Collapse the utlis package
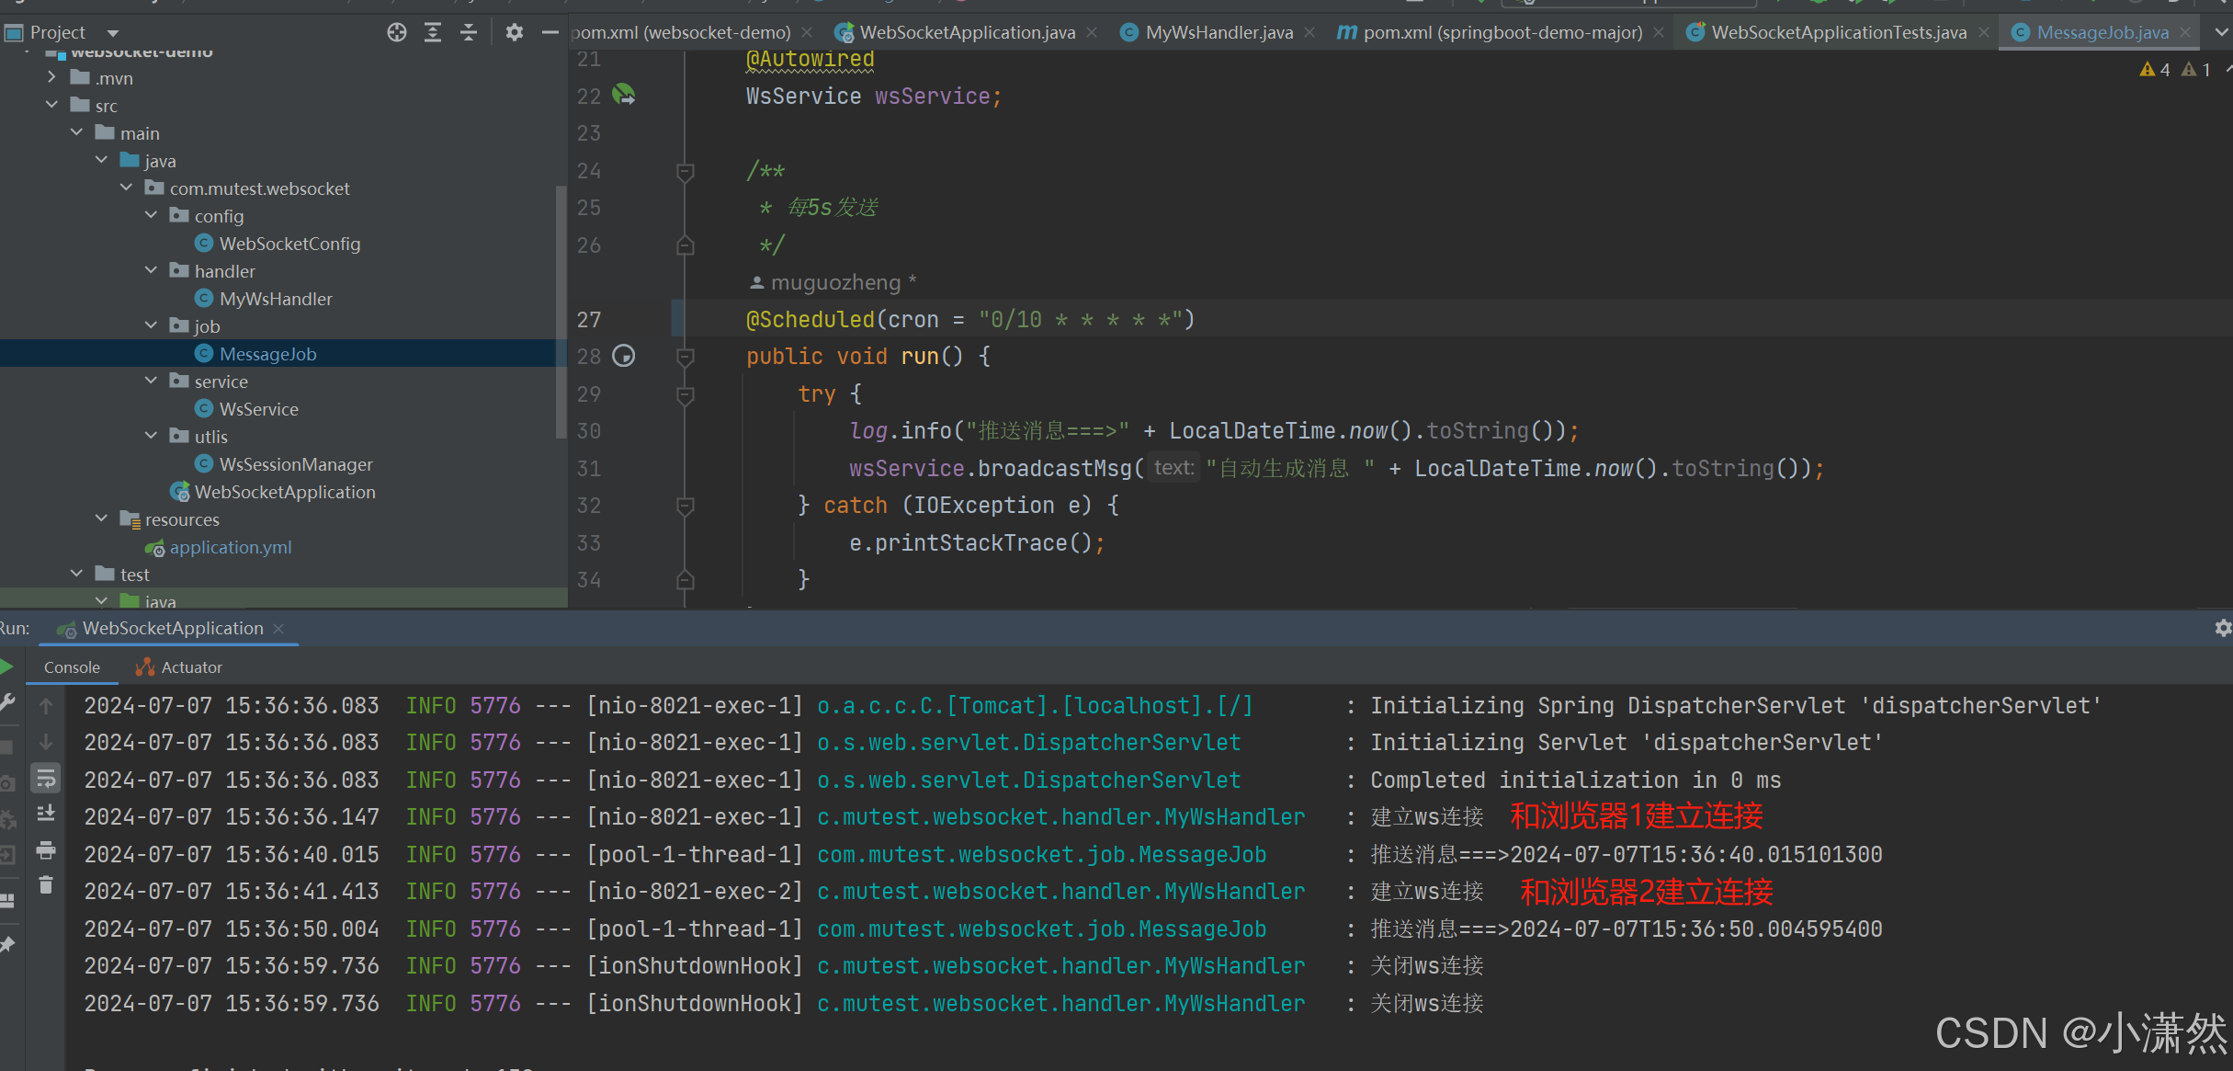This screenshot has height=1071, width=2233. (x=152, y=437)
